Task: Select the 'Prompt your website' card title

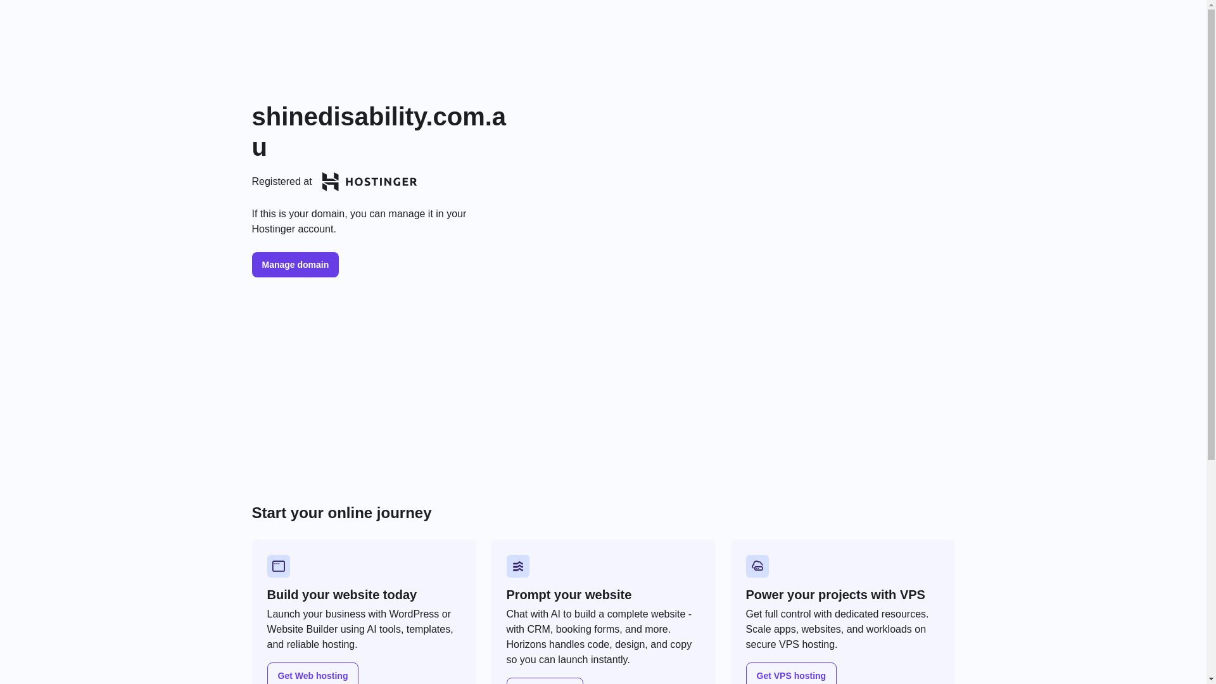Action: (569, 595)
